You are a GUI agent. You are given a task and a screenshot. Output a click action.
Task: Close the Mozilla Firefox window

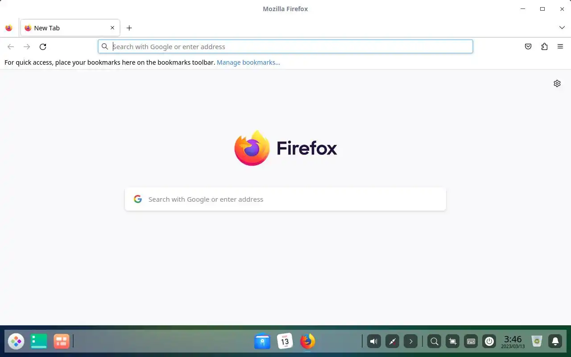[x=562, y=9]
